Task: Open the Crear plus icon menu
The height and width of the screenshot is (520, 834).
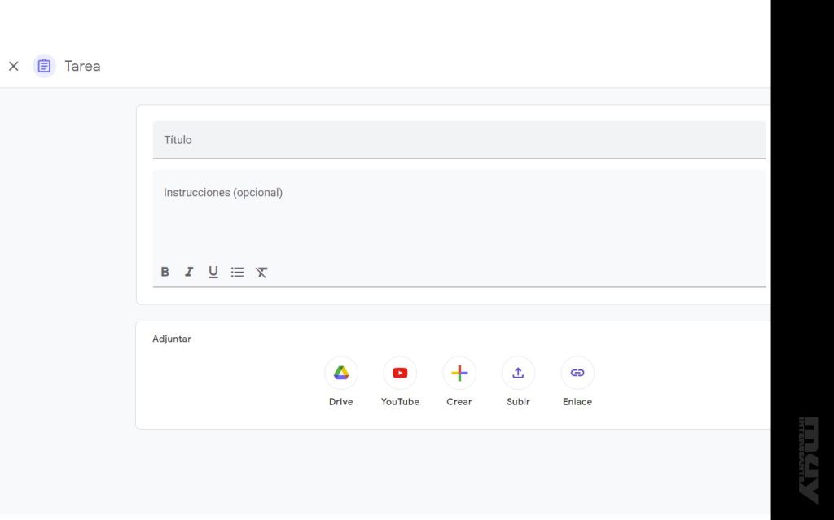Action: [x=459, y=373]
